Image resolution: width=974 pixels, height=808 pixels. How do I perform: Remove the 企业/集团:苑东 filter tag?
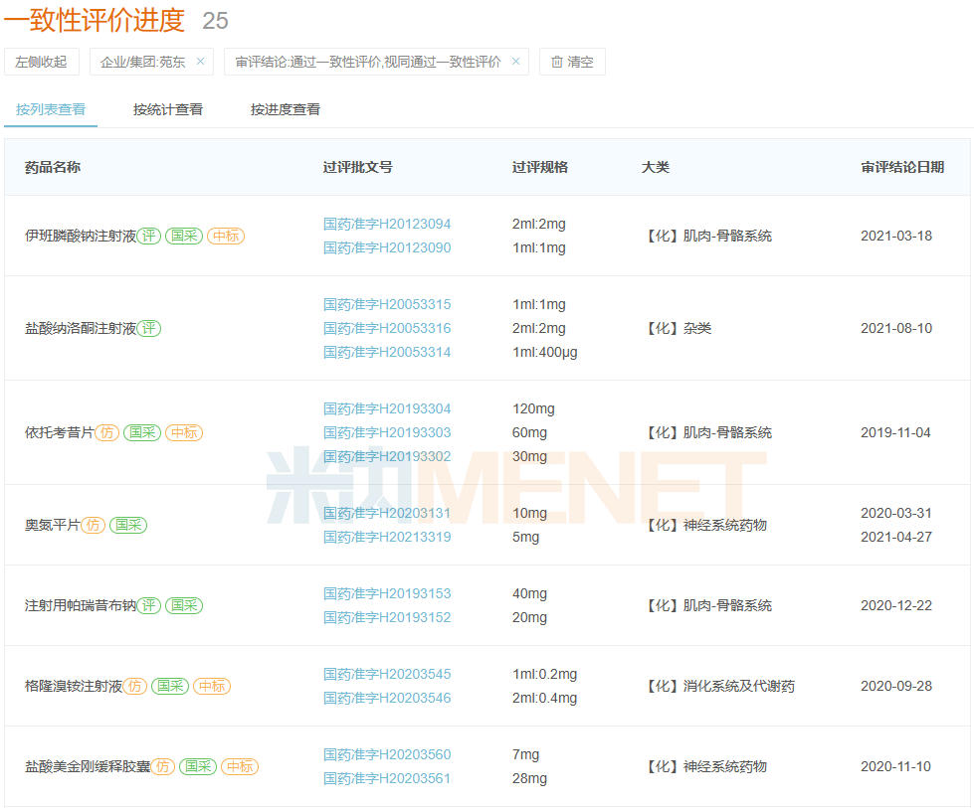[x=200, y=62]
